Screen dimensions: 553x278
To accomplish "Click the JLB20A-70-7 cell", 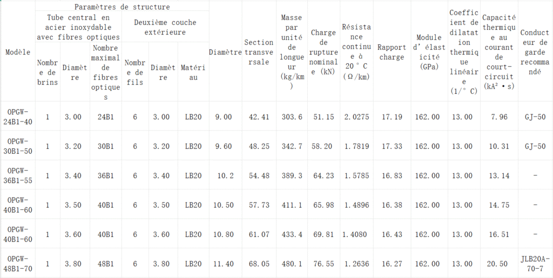I will [535, 263].
